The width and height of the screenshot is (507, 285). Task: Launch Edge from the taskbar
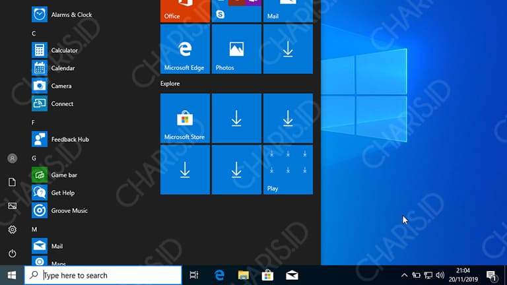[x=219, y=275]
